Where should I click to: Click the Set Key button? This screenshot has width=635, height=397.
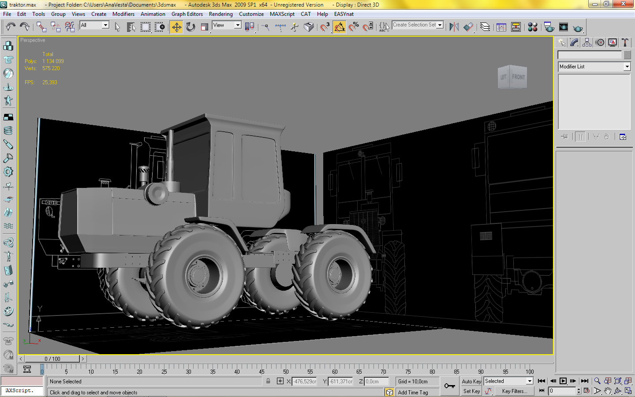click(471, 391)
